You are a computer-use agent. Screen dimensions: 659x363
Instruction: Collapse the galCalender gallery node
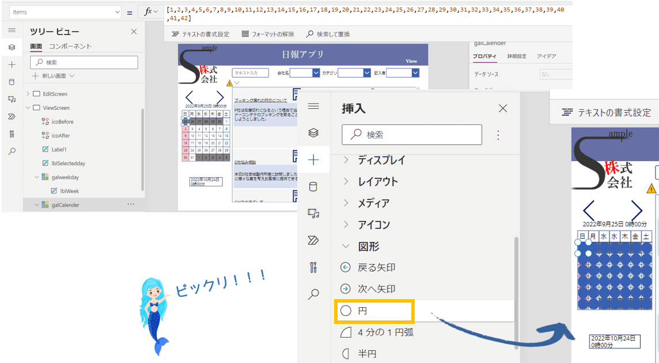tap(36, 205)
